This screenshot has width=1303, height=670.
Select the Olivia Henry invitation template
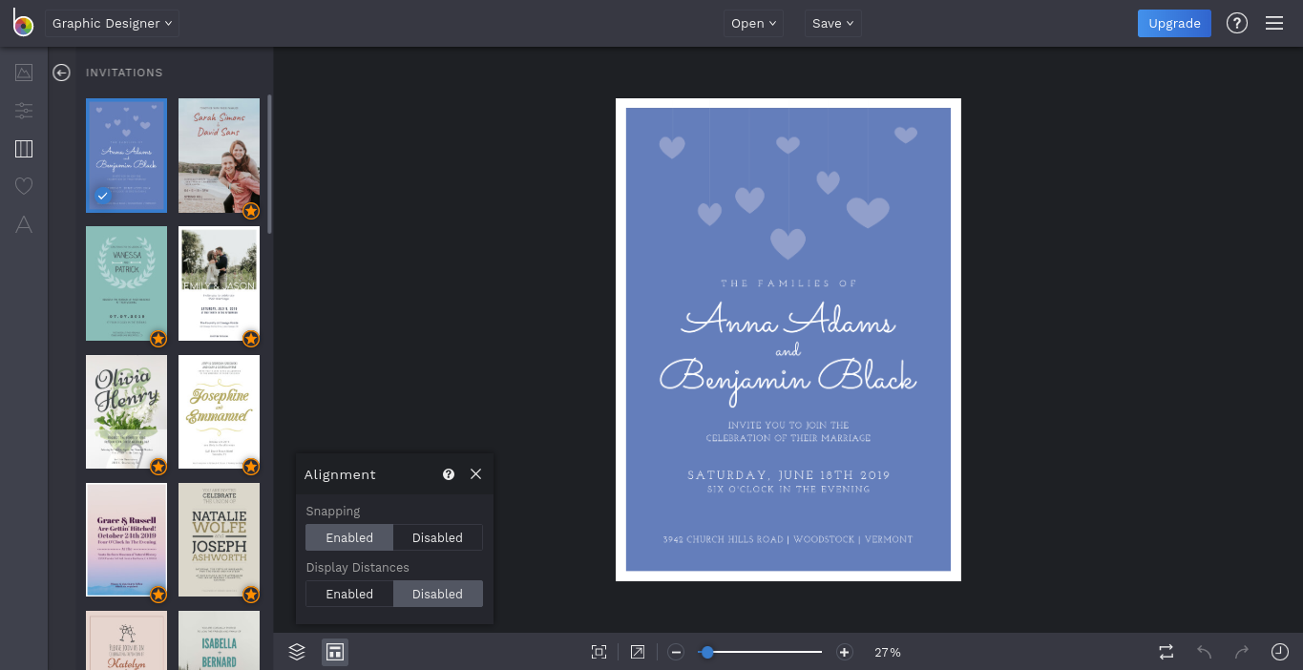(126, 411)
